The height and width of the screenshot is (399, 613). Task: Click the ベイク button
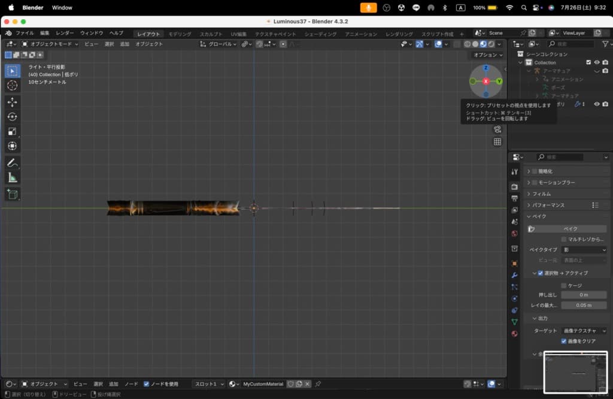(570, 229)
